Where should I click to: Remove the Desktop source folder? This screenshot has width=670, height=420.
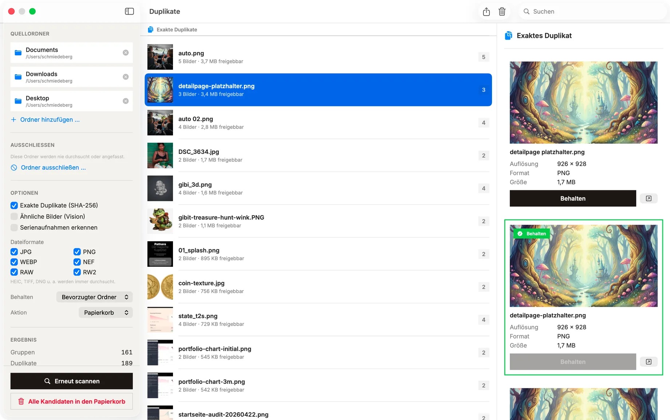pos(126,101)
